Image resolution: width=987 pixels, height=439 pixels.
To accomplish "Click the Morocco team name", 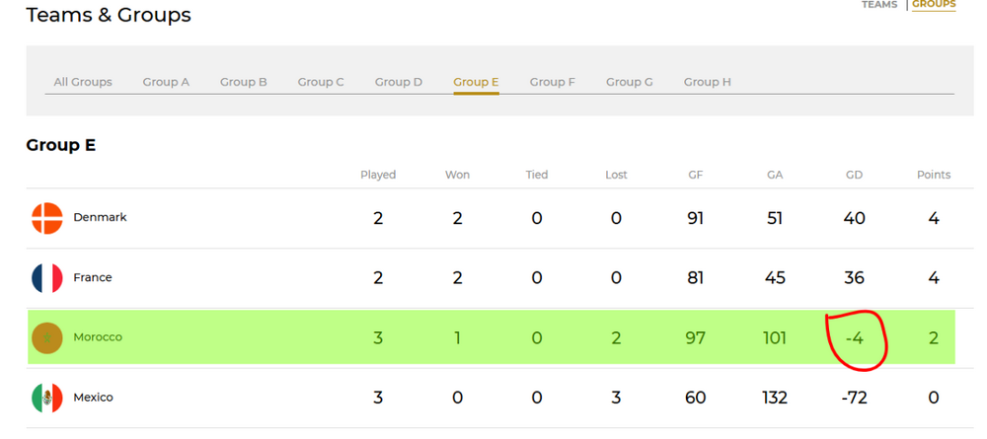I will [x=98, y=337].
